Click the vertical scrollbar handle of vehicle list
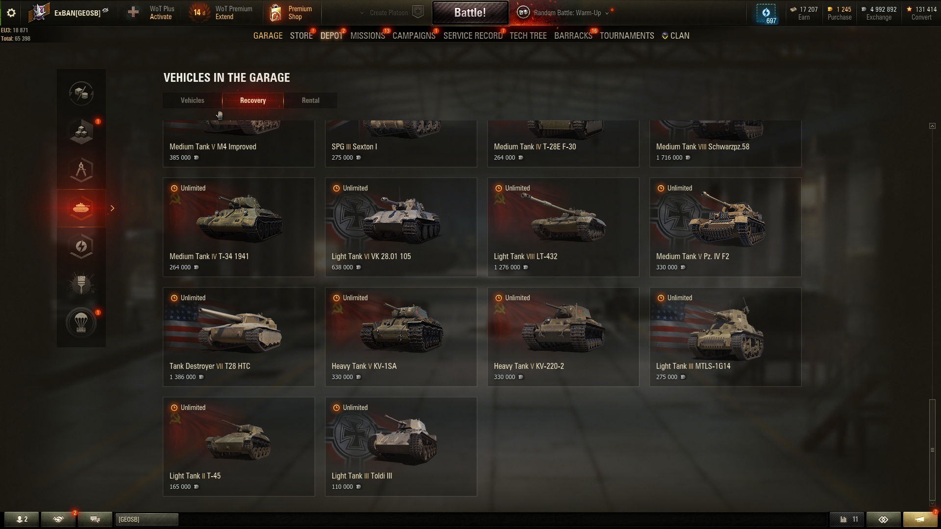 [932, 449]
